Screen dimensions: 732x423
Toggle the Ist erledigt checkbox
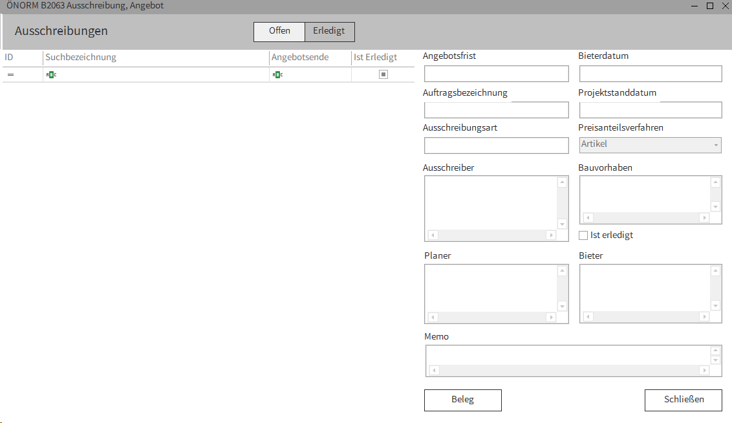tap(583, 235)
